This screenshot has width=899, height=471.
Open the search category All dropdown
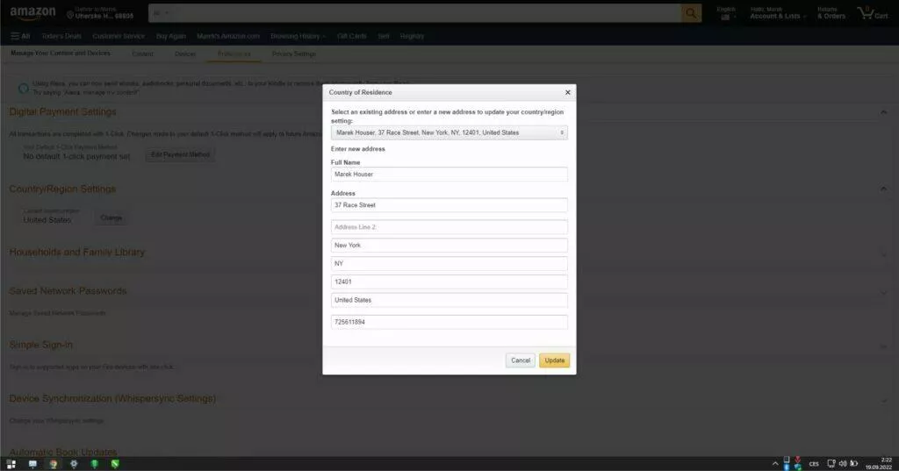pos(160,13)
